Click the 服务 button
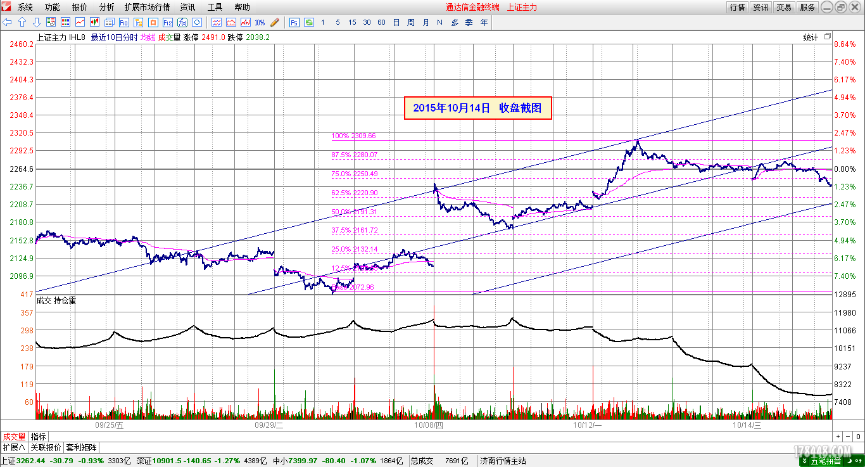The image size is (865, 467). click(x=807, y=7)
